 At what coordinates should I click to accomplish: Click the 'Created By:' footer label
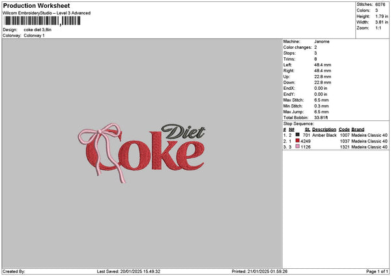click(14, 271)
